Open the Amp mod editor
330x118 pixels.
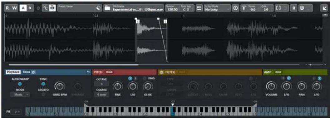click(x=278, y=72)
